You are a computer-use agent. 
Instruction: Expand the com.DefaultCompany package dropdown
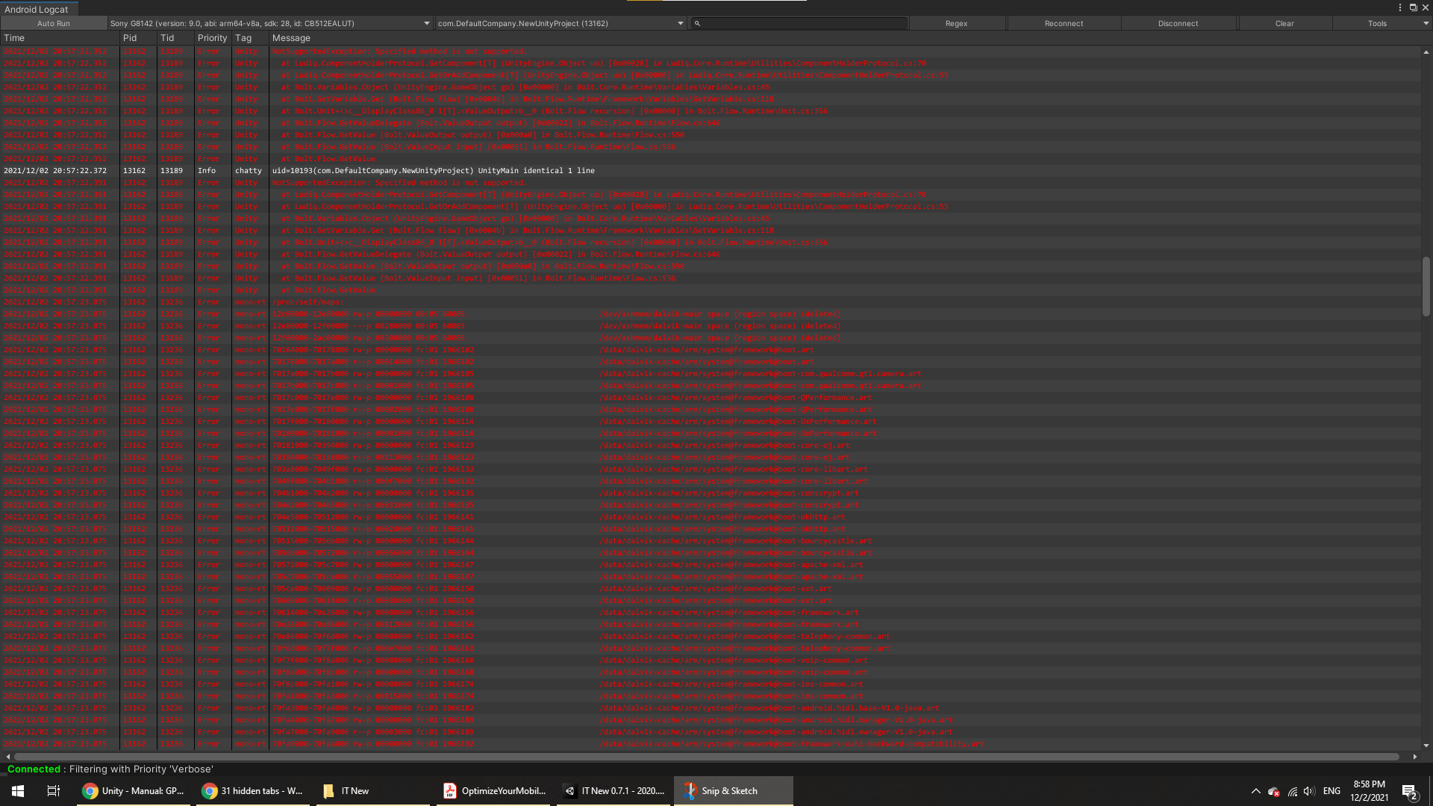pyautogui.click(x=560, y=24)
